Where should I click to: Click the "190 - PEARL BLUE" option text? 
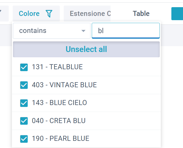[61, 138]
